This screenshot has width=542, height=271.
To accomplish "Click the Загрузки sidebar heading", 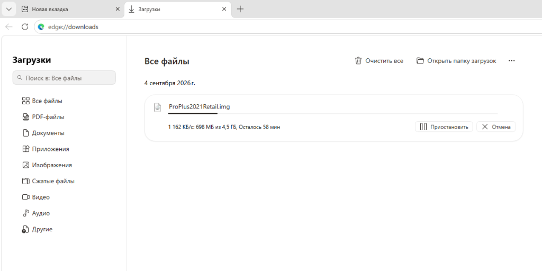I will 32,60.
